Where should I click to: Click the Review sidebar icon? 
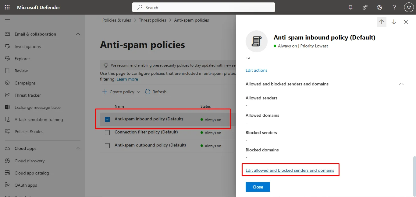pos(8,71)
